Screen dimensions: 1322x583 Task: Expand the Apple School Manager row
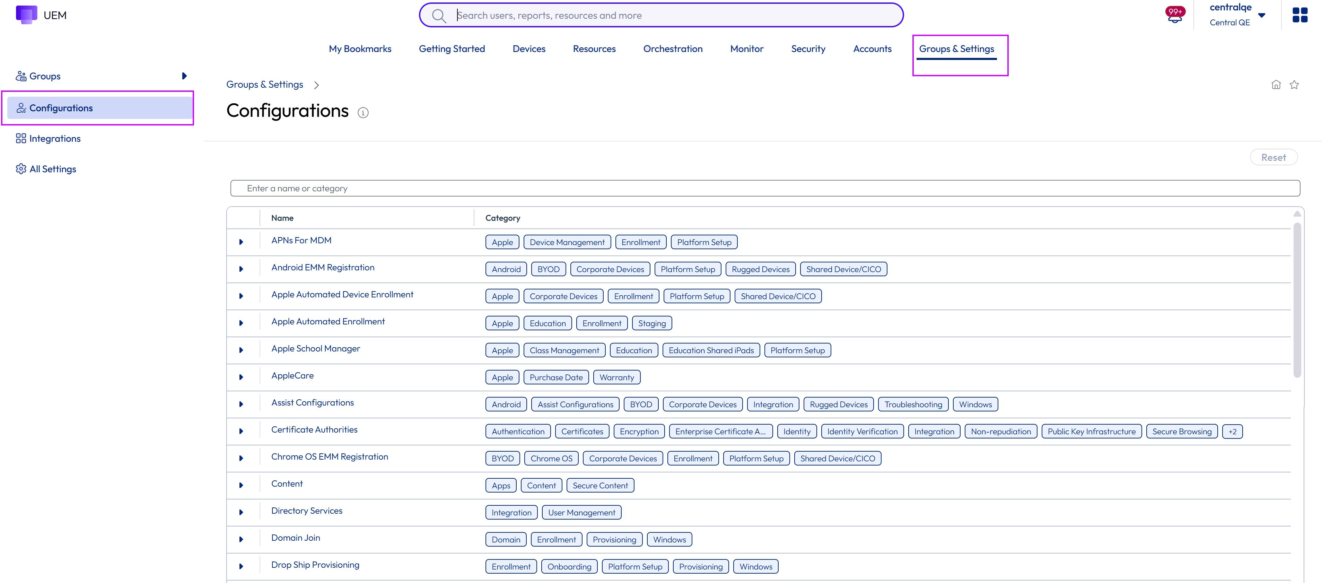[241, 350]
